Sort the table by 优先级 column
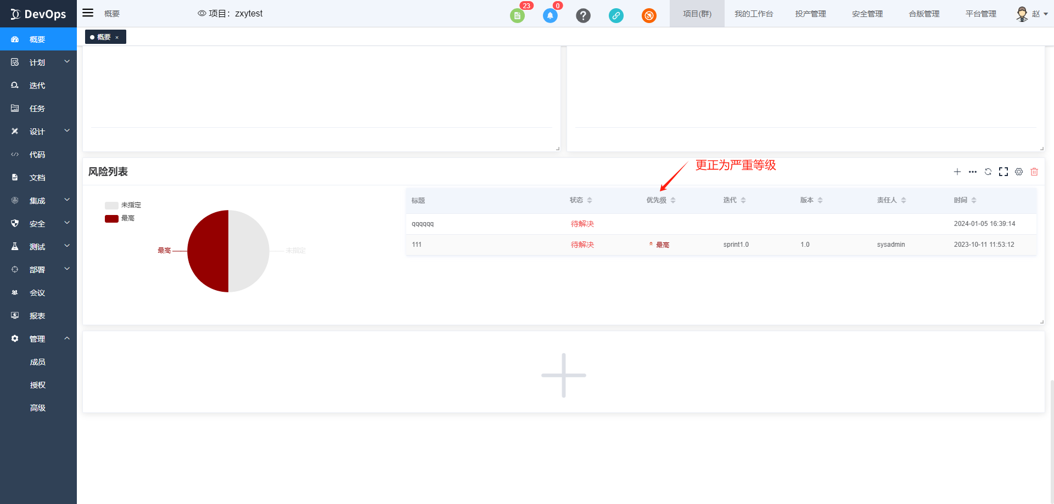 tap(673, 200)
